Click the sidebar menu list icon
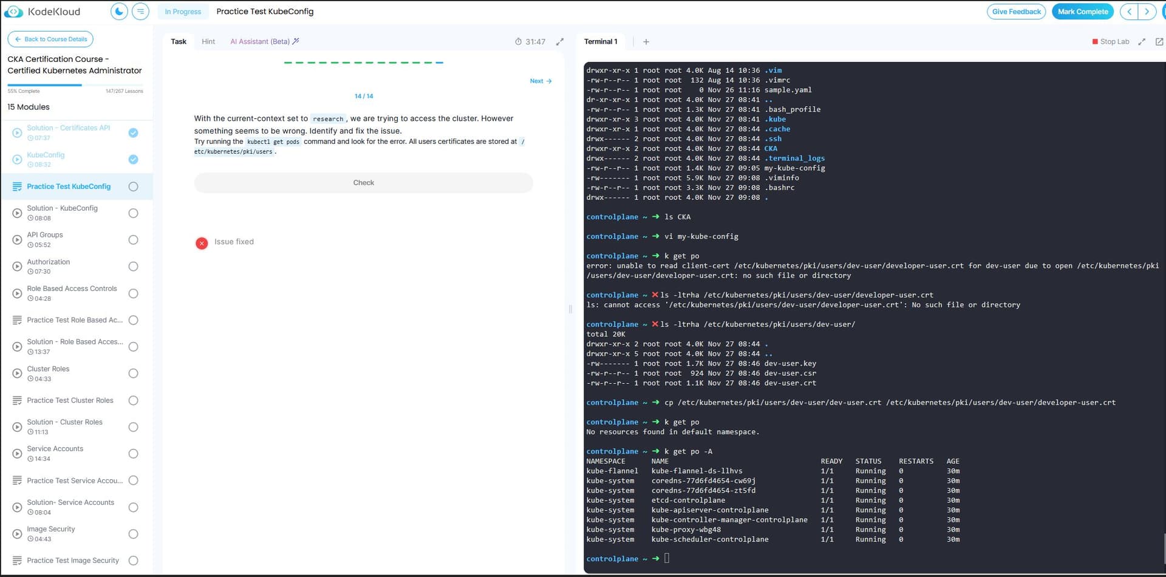 (140, 12)
